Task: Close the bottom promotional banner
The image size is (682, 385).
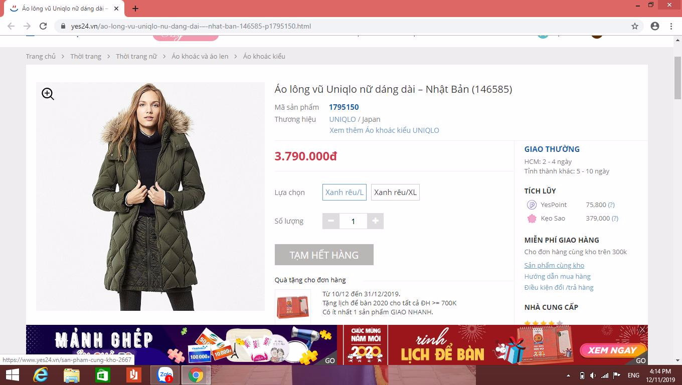Action: pos(642,329)
